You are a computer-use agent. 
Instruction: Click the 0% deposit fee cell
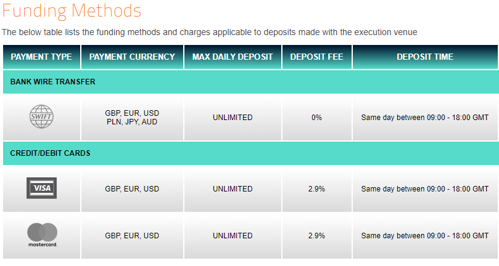[x=316, y=118]
